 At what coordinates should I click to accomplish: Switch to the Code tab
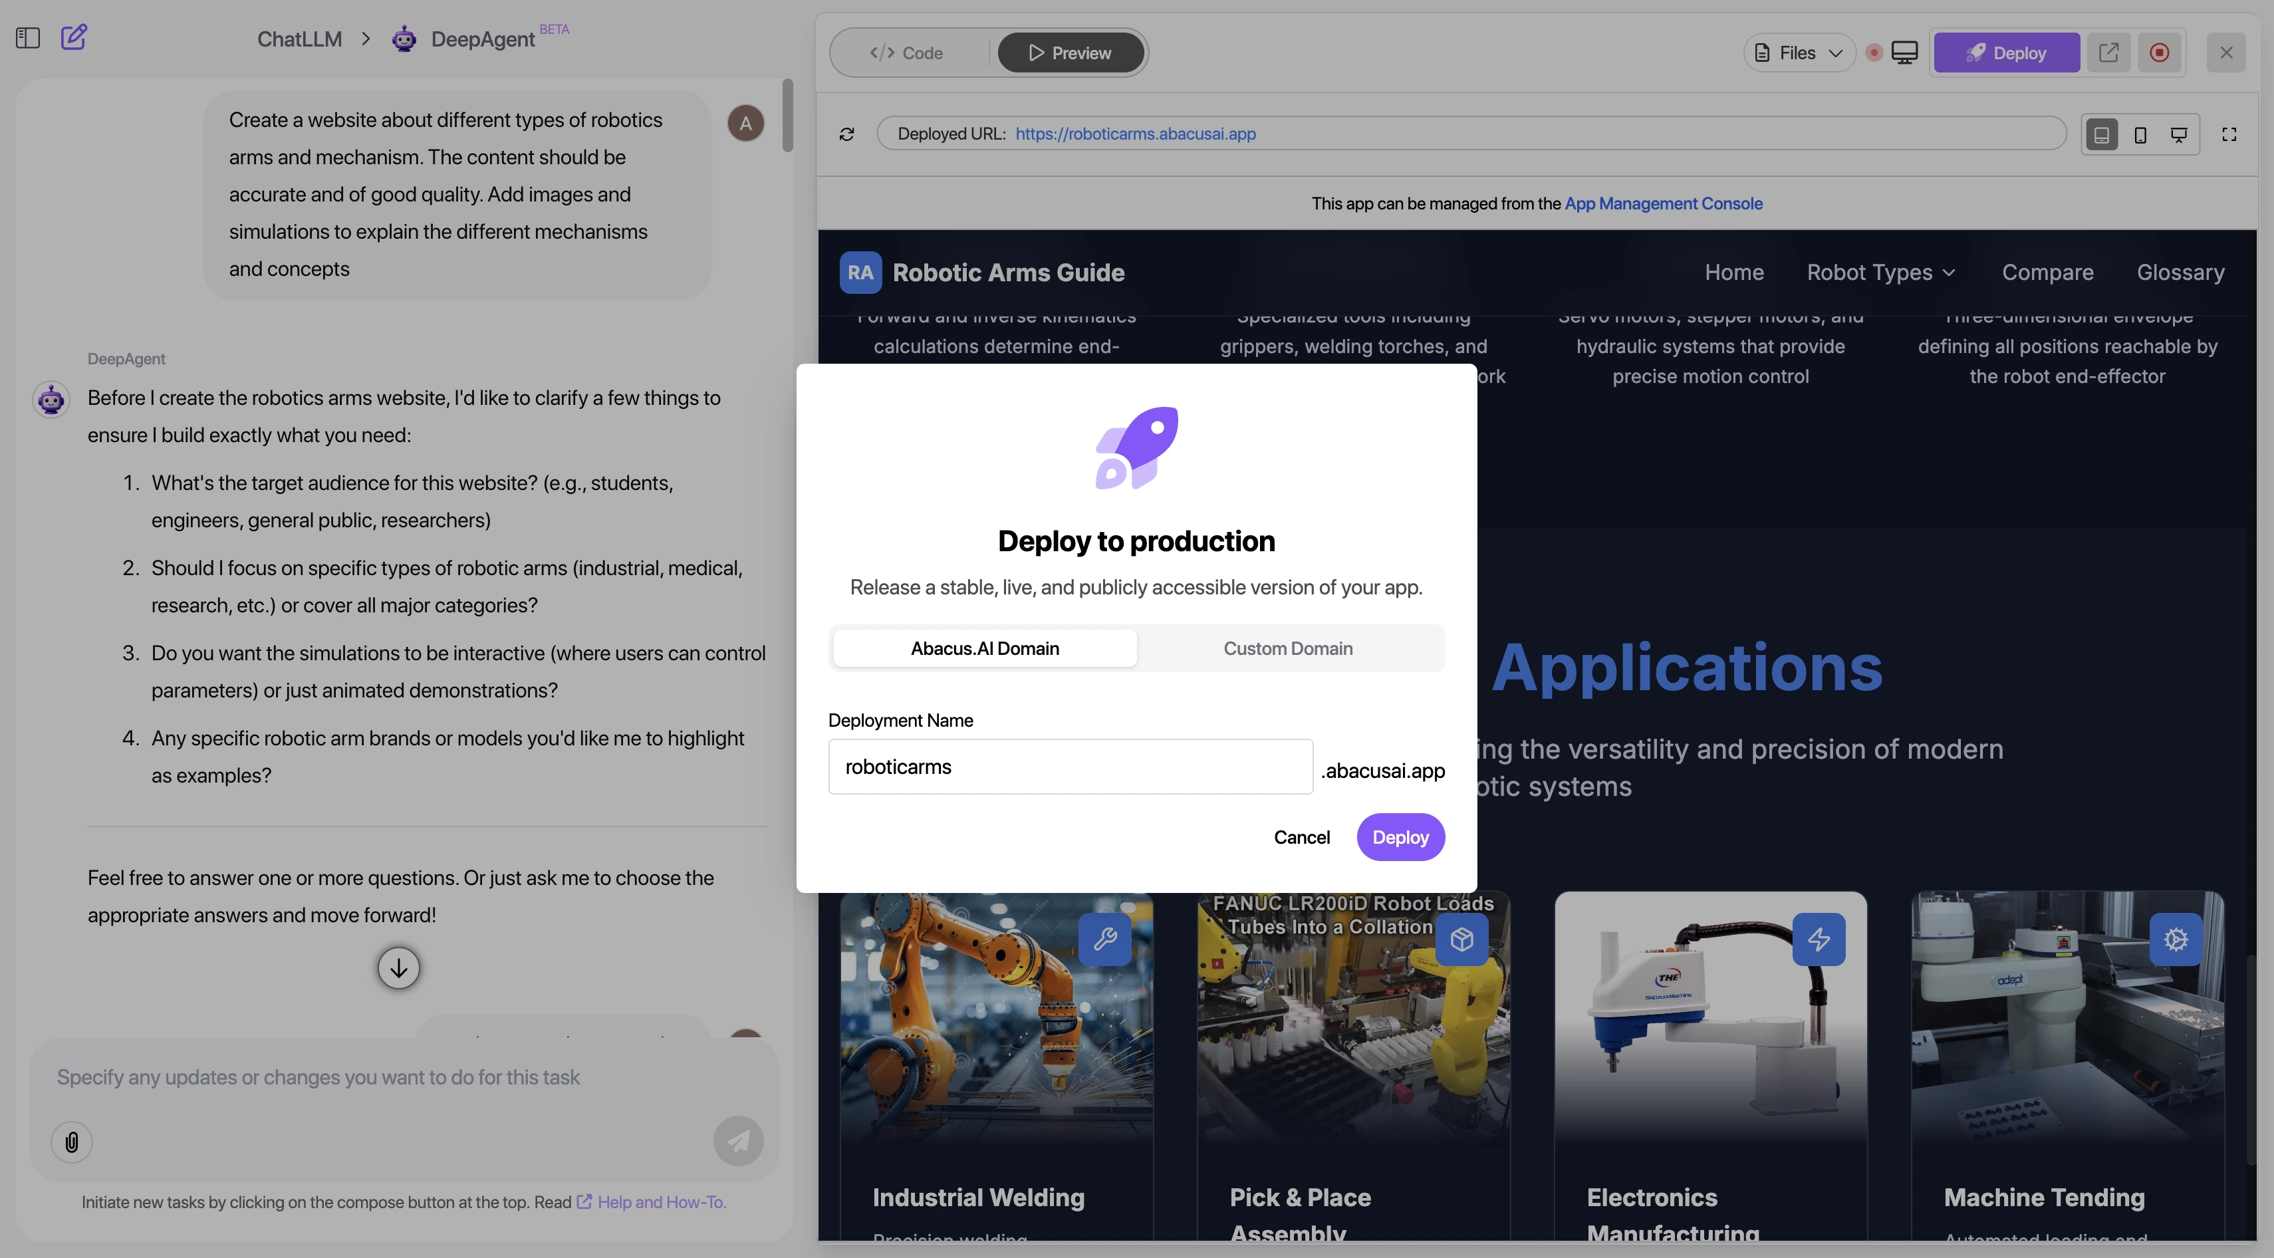906,53
